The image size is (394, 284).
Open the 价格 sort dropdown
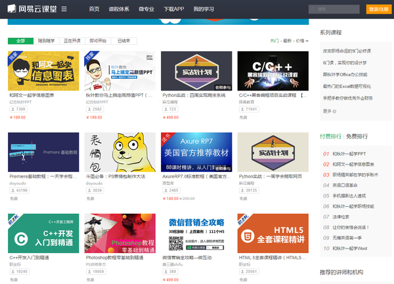pyautogui.click(x=302, y=41)
